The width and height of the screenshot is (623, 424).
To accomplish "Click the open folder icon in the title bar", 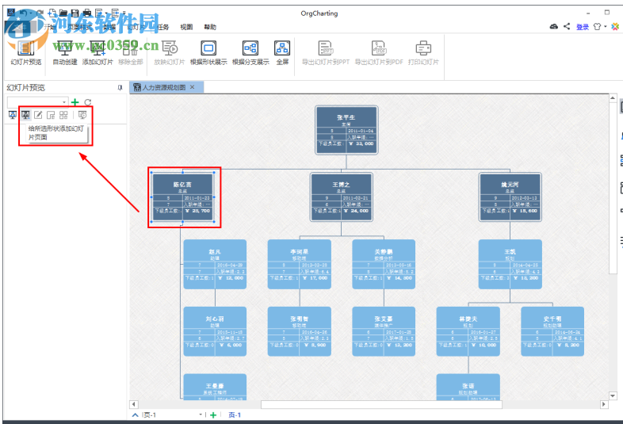I will [x=63, y=13].
